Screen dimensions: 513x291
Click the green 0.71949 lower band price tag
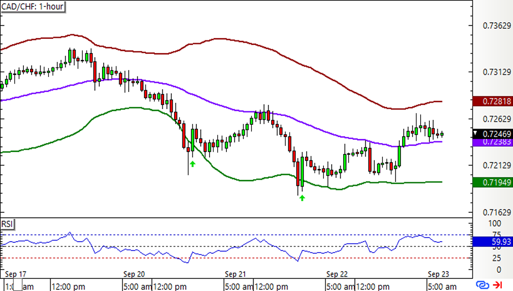pos(492,182)
